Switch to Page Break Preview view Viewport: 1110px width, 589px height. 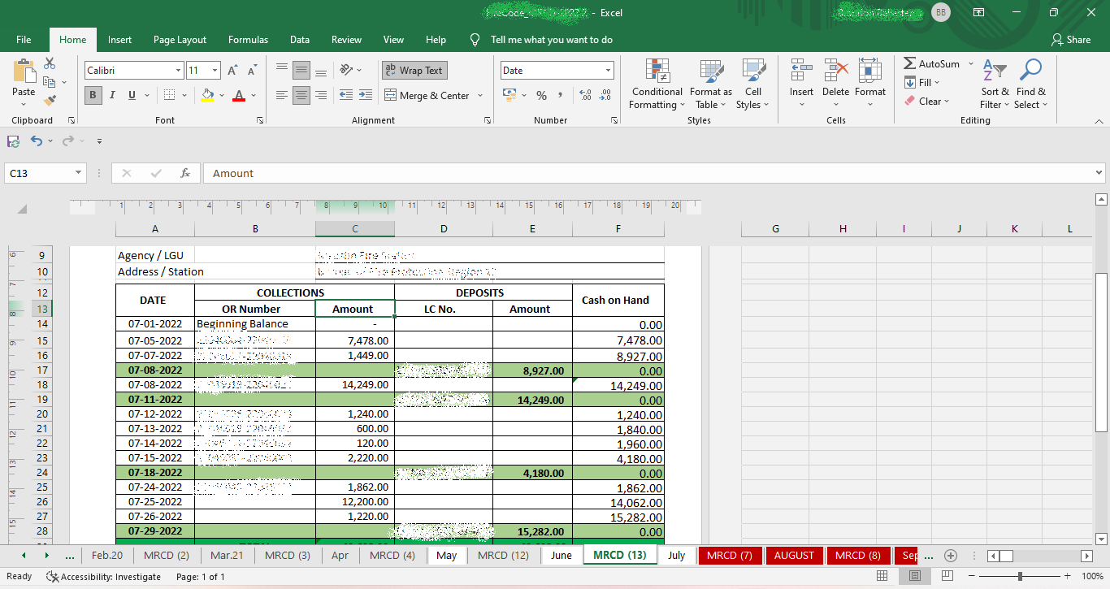point(948,576)
